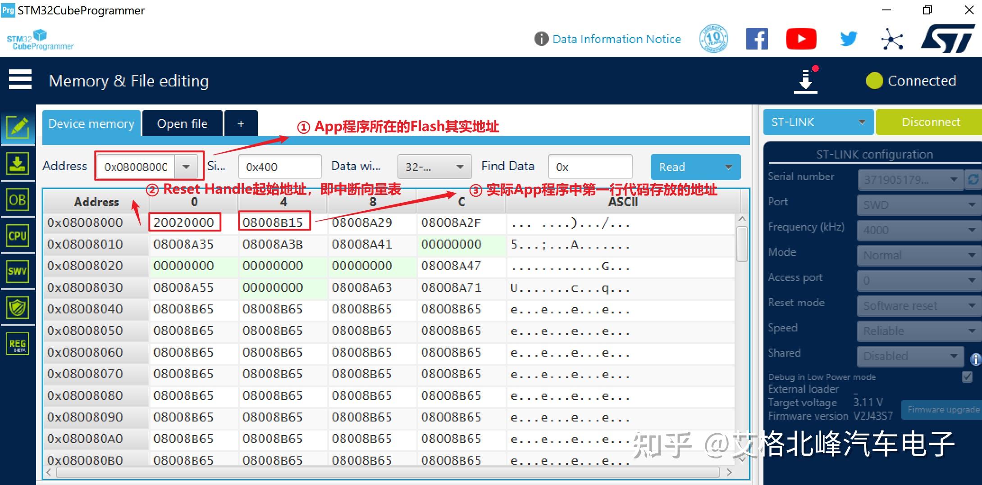Open the Erasing & Programming sidebar panel
This screenshot has height=485, width=982.
click(18, 163)
